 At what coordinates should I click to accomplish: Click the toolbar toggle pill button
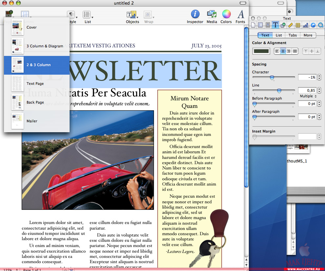(243, 3)
